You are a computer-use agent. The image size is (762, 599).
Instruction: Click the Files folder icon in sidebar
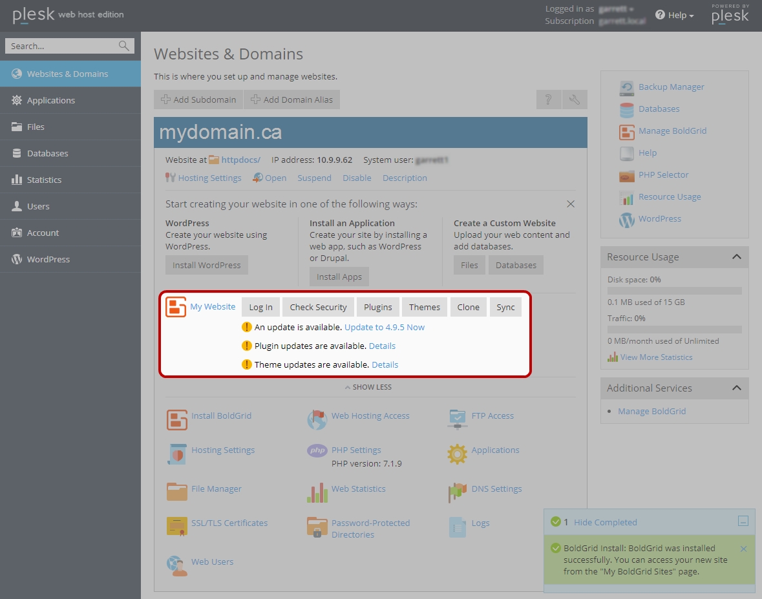17,127
